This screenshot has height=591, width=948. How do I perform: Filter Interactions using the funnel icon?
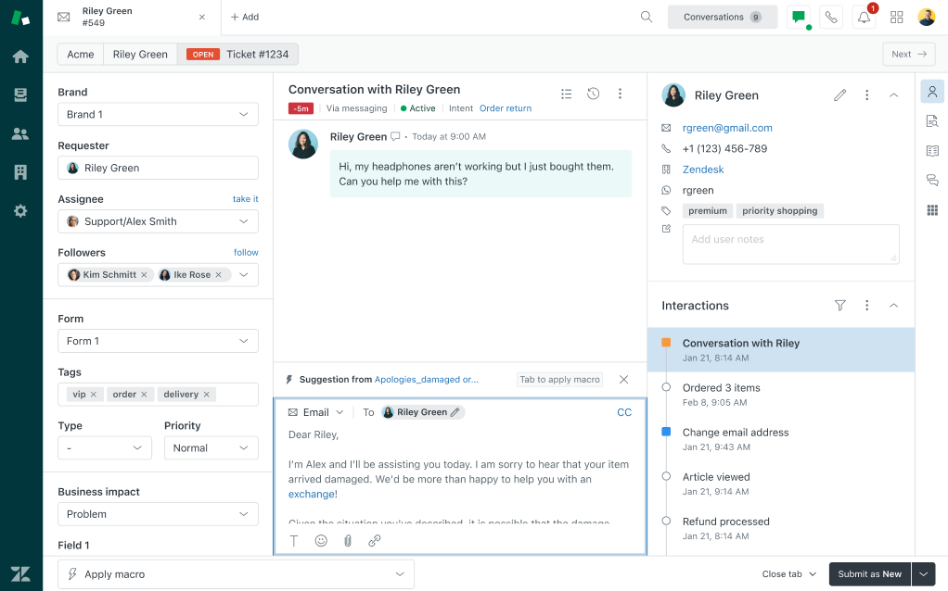pyautogui.click(x=839, y=306)
